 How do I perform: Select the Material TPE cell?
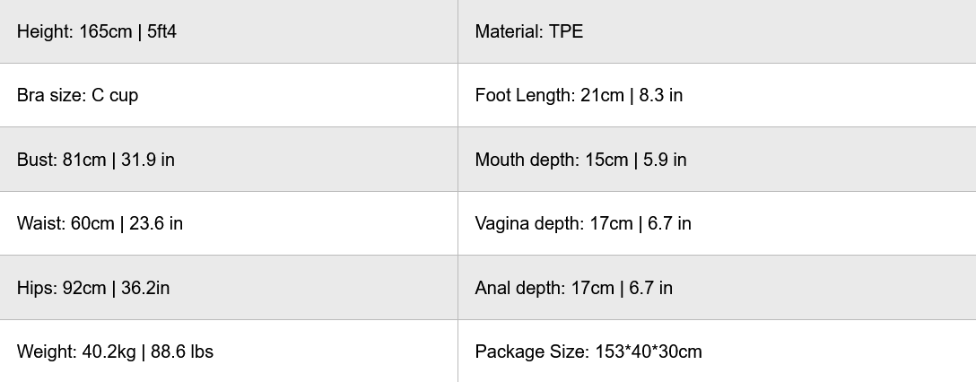[x=716, y=31]
